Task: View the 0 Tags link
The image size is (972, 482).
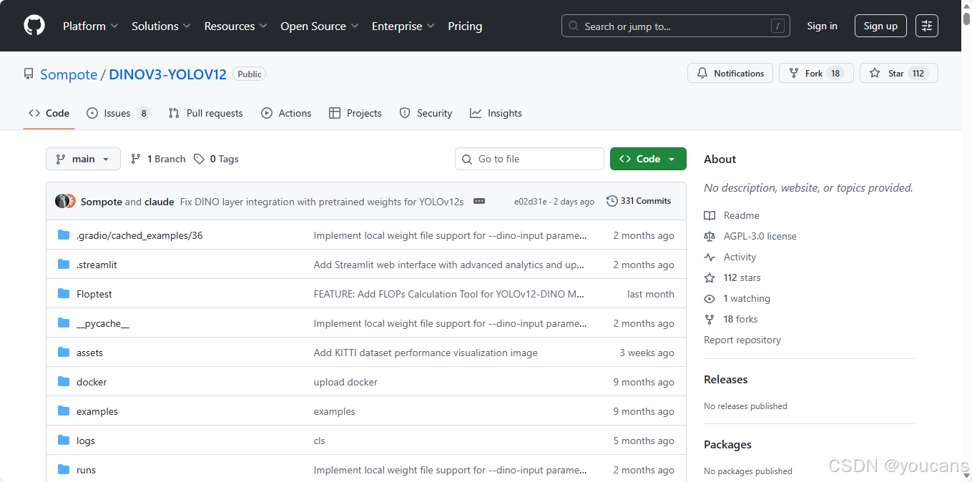Action: (216, 159)
